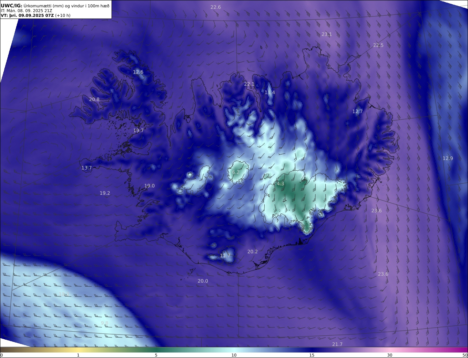Click the valid time line 'VT: þri. 09.09.2025 07Z'
468x358 pixels.
tap(27, 16)
